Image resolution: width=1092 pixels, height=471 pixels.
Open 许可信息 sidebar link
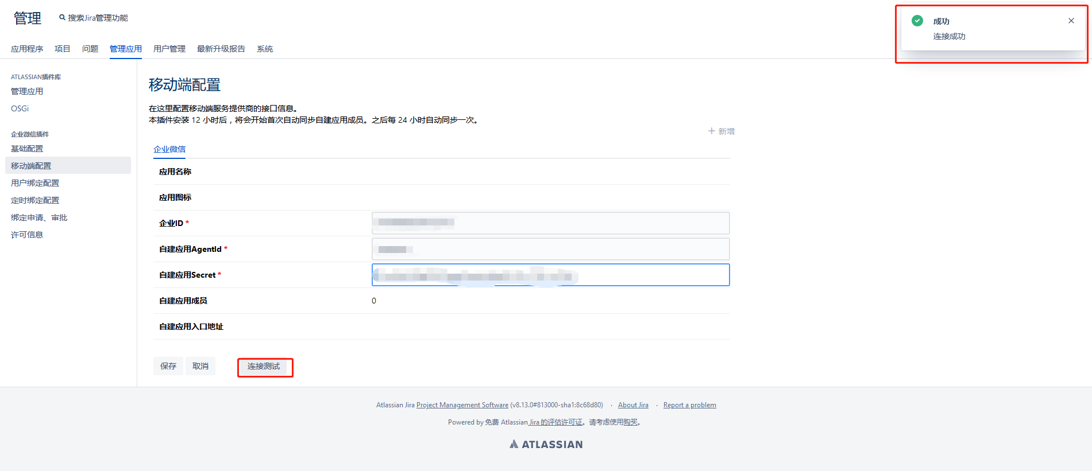[x=27, y=235]
